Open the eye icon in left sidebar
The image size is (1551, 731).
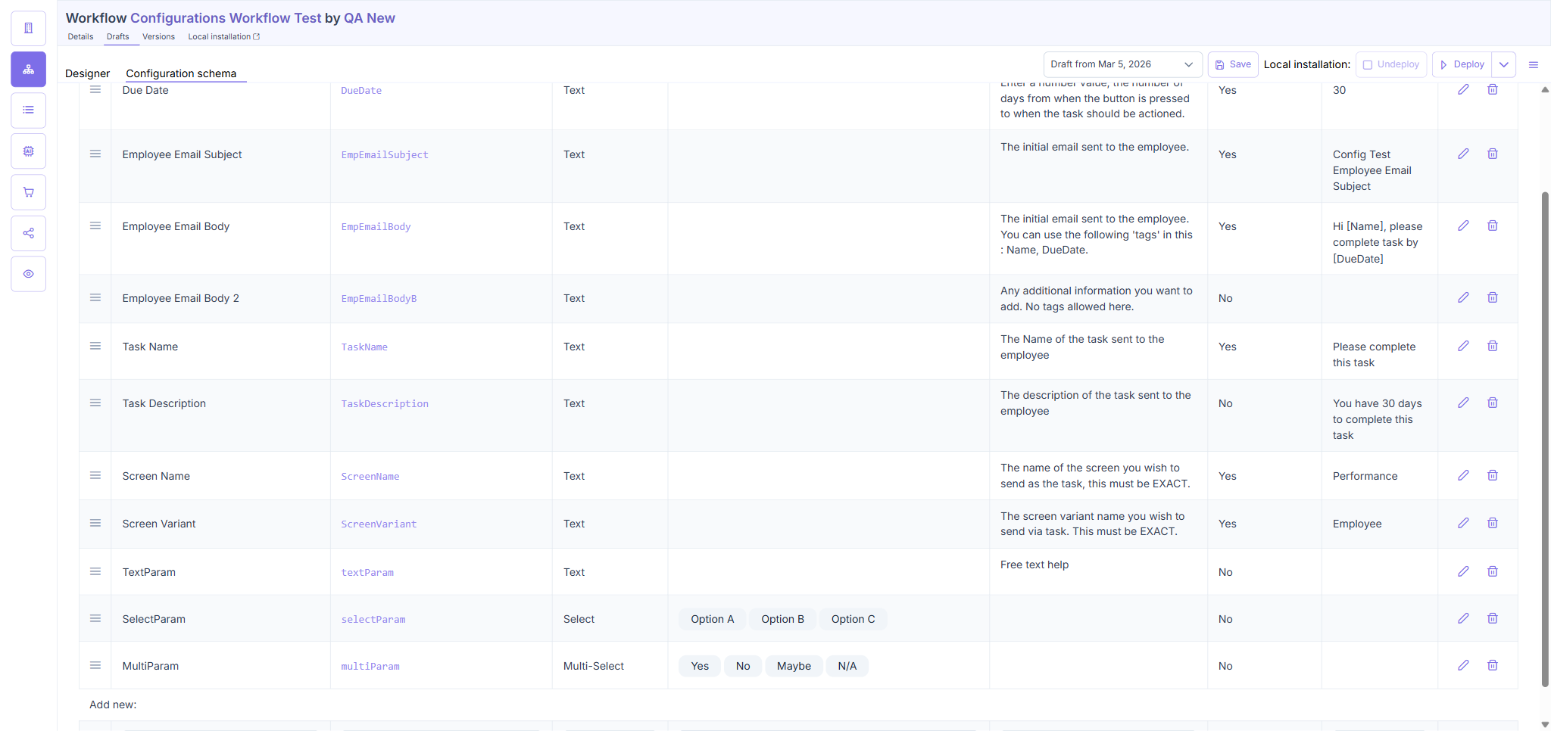click(x=29, y=274)
